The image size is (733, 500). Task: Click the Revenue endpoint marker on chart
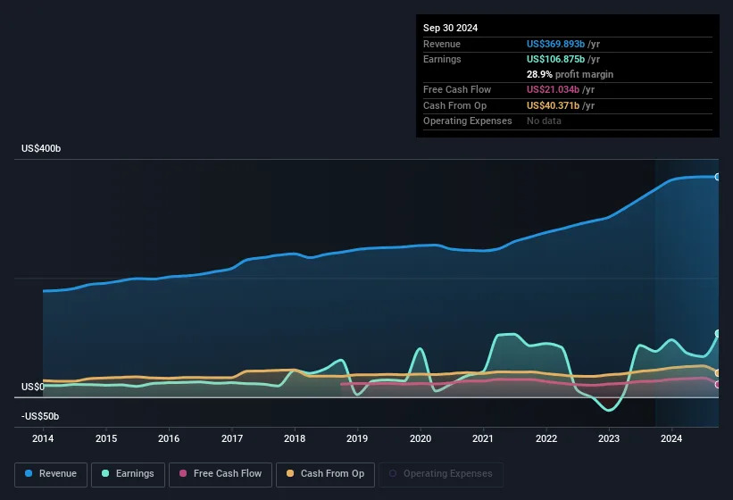[718, 177]
